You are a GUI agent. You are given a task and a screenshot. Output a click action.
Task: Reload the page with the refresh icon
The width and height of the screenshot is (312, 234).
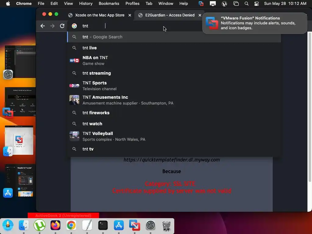coord(62,26)
